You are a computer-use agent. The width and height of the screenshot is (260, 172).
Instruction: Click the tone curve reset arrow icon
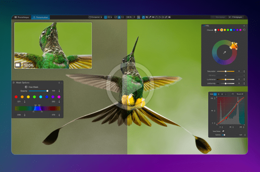(x=233, y=94)
